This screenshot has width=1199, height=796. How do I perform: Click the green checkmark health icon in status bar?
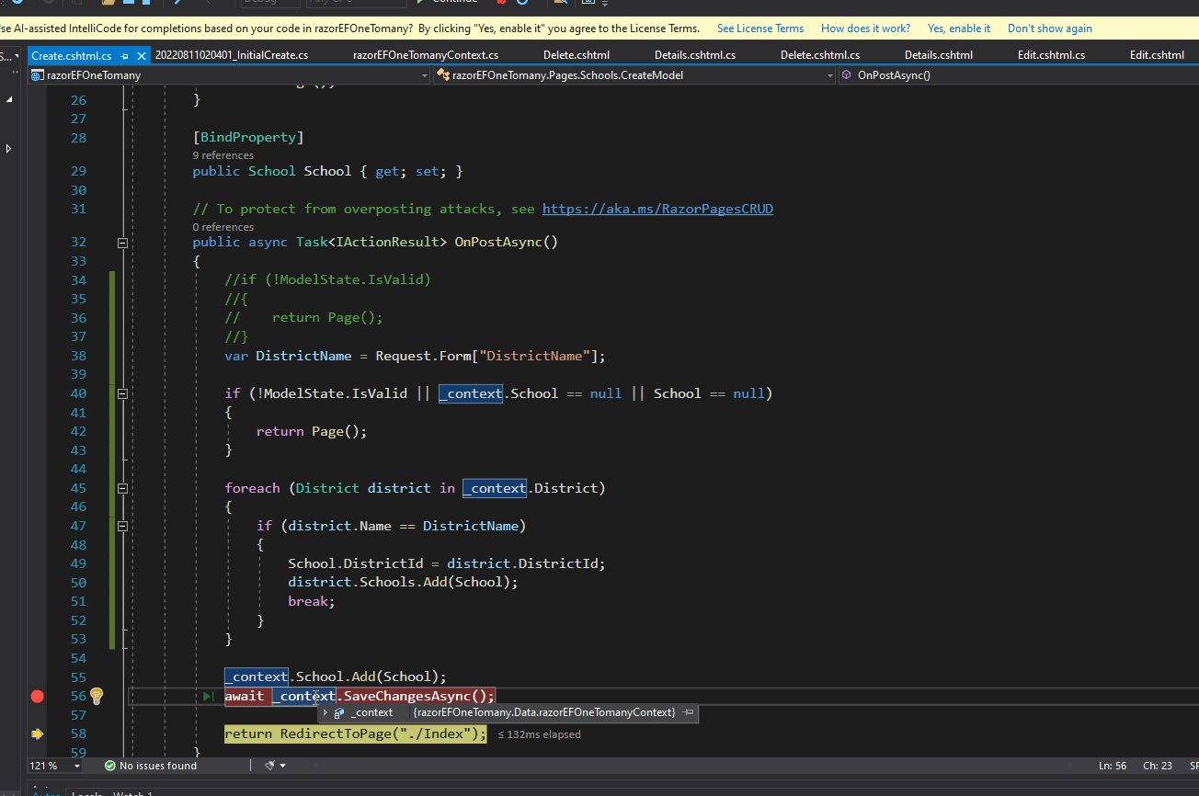tap(110, 765)
